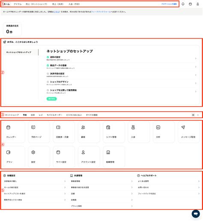The height and width of the screenshot is (221, 203).
Task: Switch to the grid view icon
Action: click(x=193, y=115)
